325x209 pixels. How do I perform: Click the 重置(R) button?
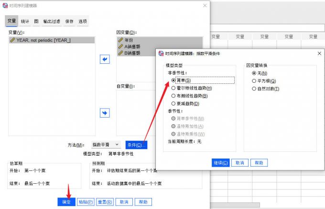coord(105,202)
